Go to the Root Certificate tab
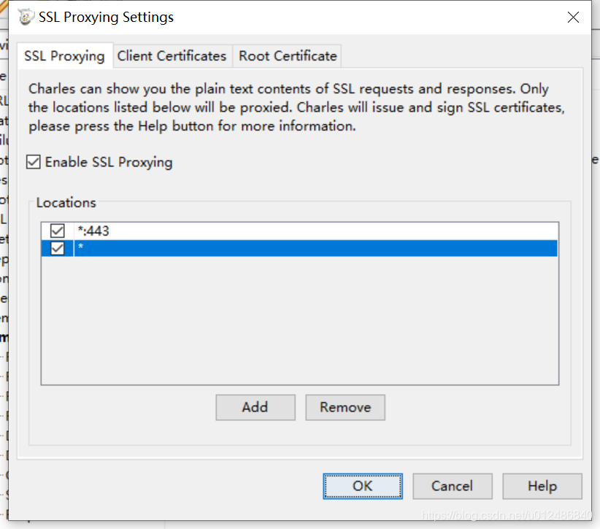Image resolution: width=600 pixels, height=529 pixels. pyautogui.click(x=288, y=56)
